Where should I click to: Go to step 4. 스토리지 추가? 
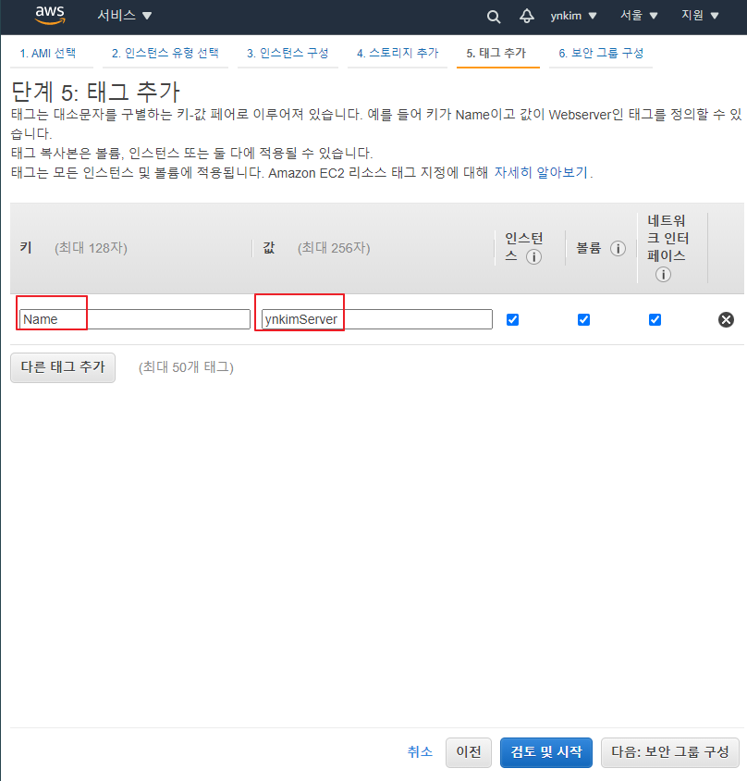(x=398, y=53)
